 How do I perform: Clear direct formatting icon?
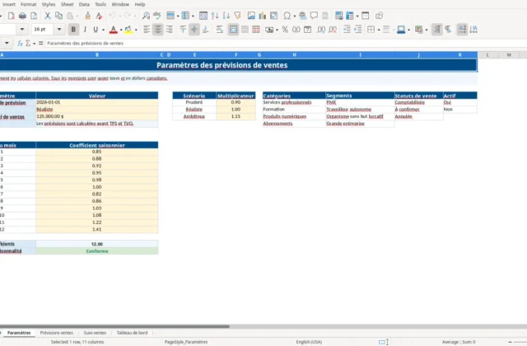click(x=99, y=16)
